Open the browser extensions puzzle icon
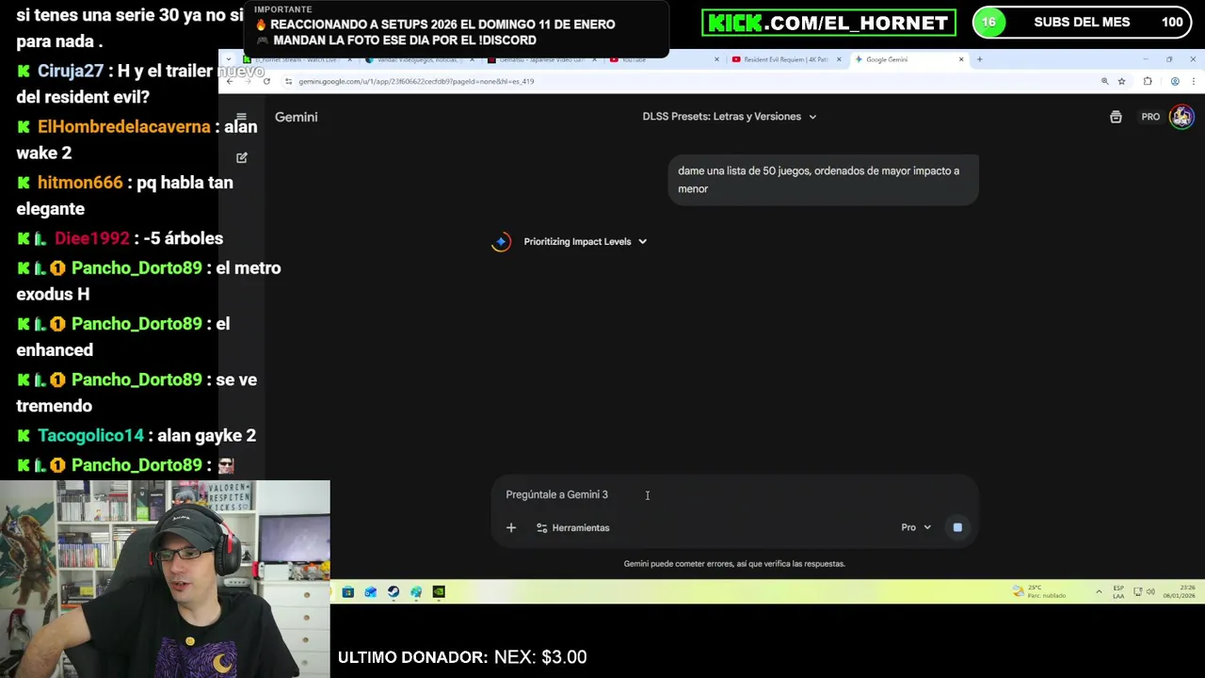 pyautogui.click(x=1148, y=82)
